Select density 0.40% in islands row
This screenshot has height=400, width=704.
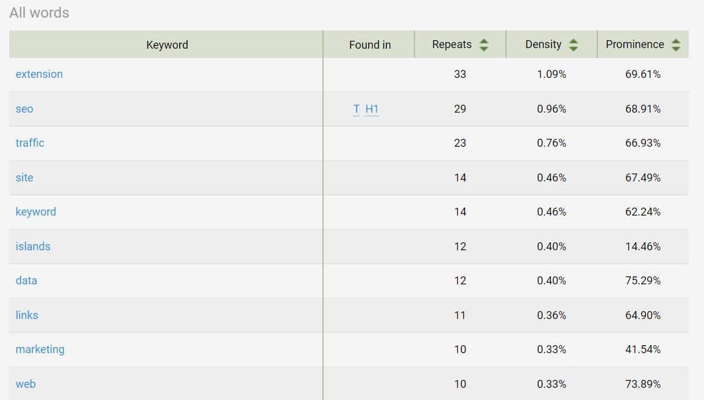coord(552,246)
